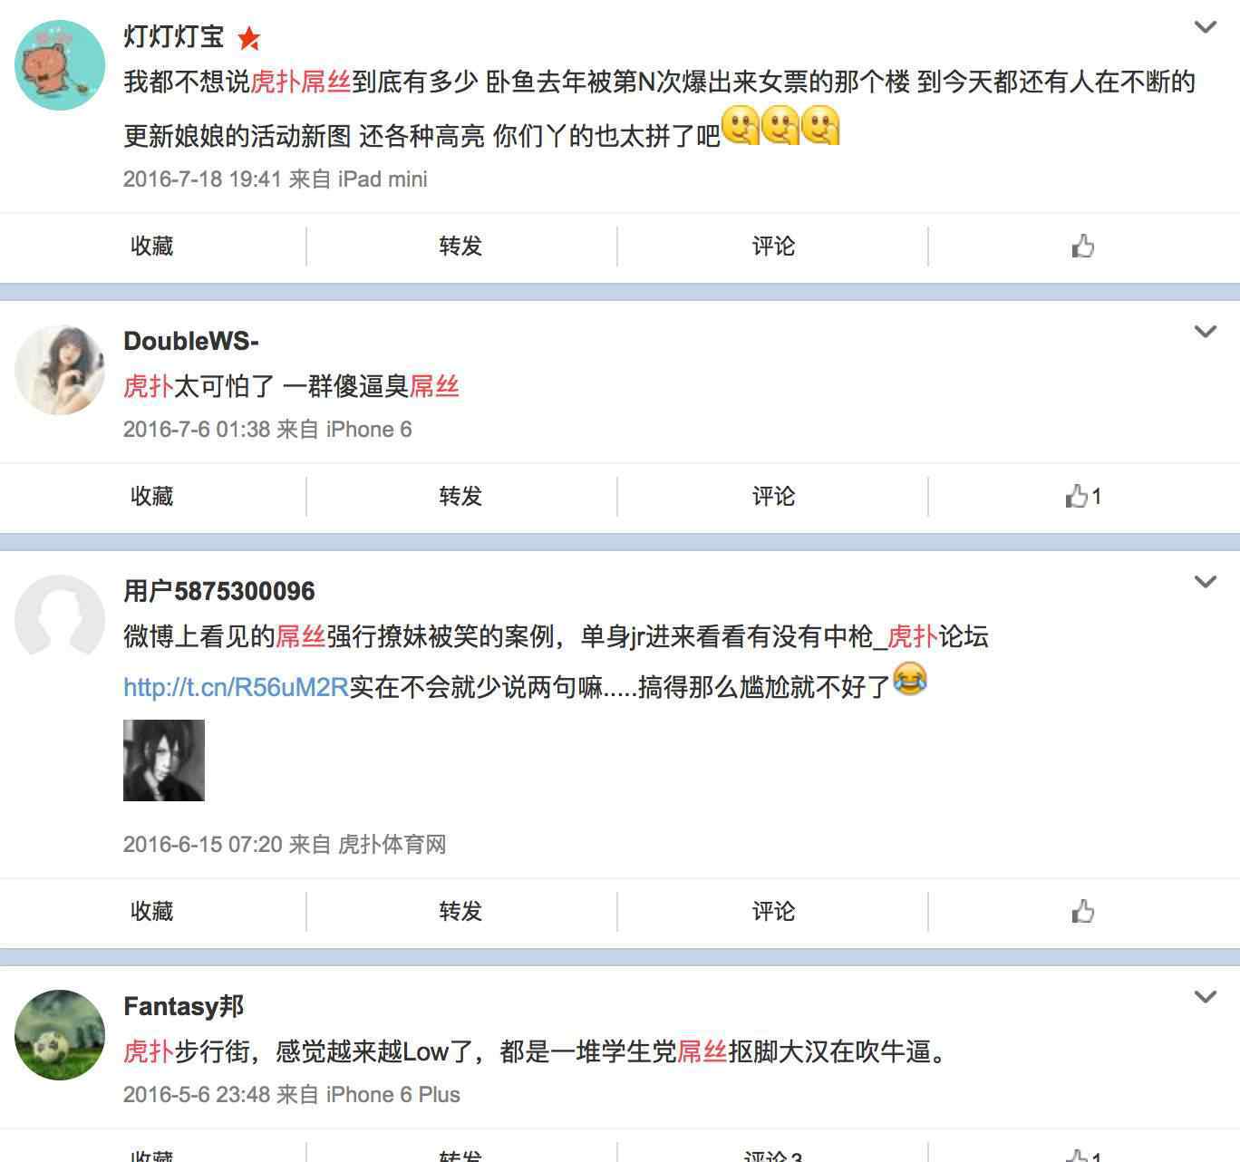1240x1162 pixels.
Task: Like the post by 用户5875300096
Action: coord(1083,911)
